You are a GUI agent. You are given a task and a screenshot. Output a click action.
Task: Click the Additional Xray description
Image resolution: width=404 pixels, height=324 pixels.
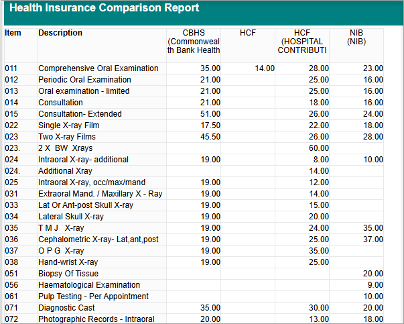65,171
